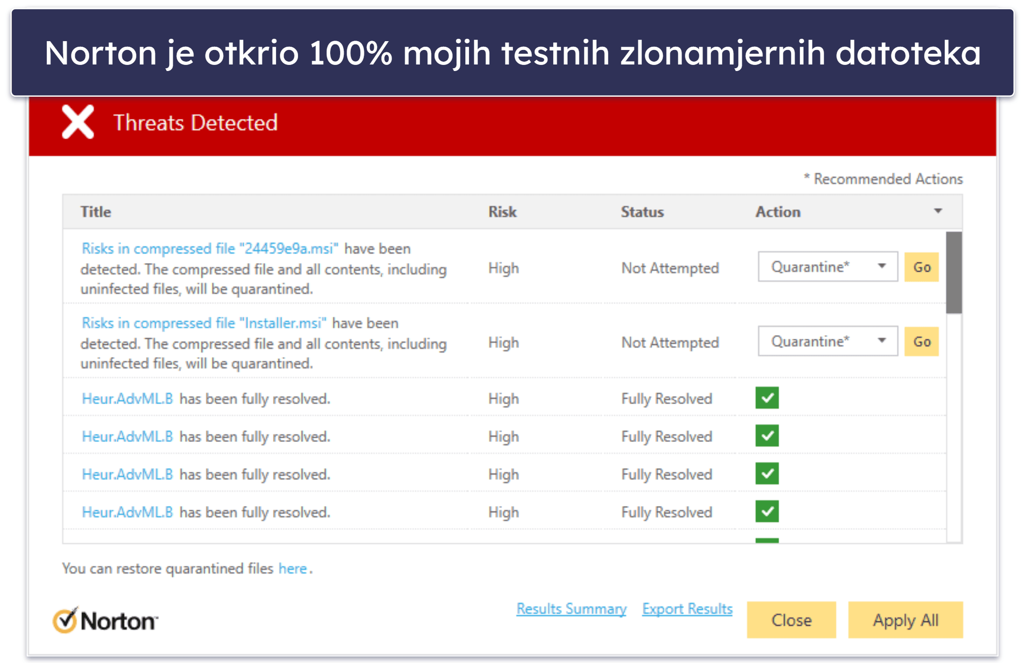Click the white X Threats Detected icon

[78, 122]
